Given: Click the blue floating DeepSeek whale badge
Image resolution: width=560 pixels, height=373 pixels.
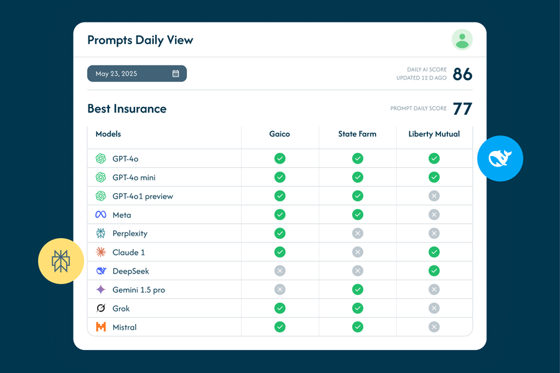Looking at the screenshot, I should coord(500,159).
